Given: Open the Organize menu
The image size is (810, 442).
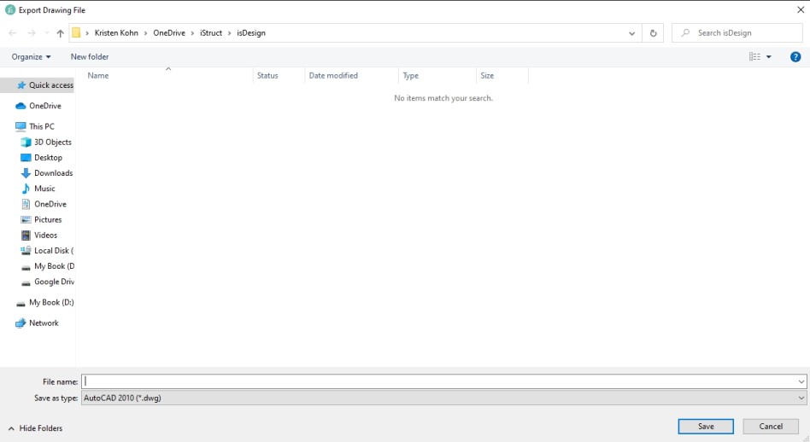Looking at the screenshot, I should pos(31,57).
